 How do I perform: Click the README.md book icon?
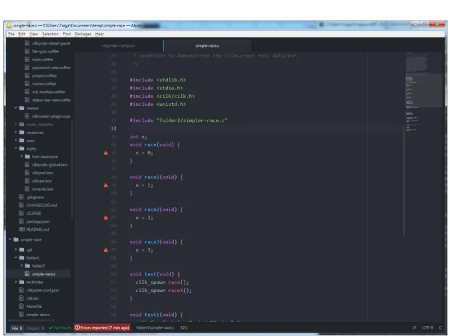click(x=21, y=230)
